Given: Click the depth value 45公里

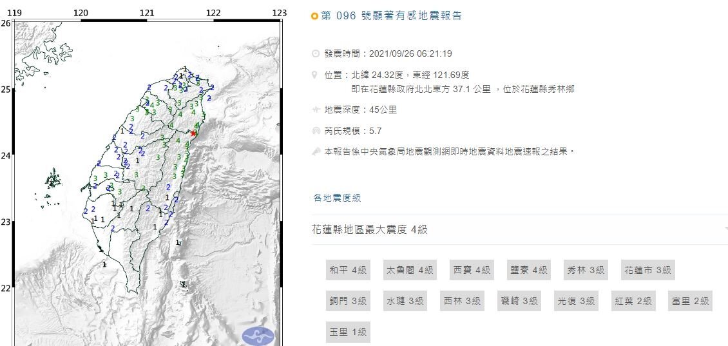Looking at the screenshot, I should [383, 110].
